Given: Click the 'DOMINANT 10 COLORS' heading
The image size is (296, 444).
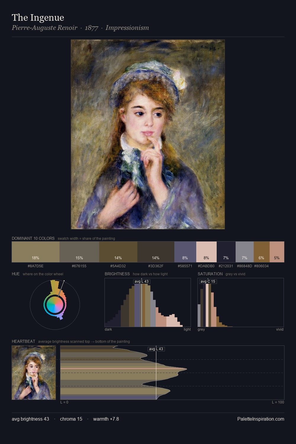Looking at the screenshot, I should pyautogui.click(x=33, y=238).
